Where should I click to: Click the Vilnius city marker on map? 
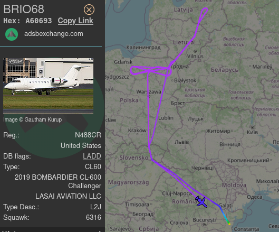point(195,51)
